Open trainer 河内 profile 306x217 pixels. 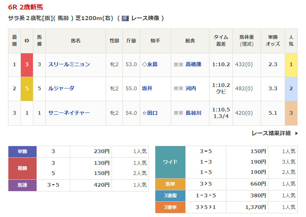[x=191, y=88]
